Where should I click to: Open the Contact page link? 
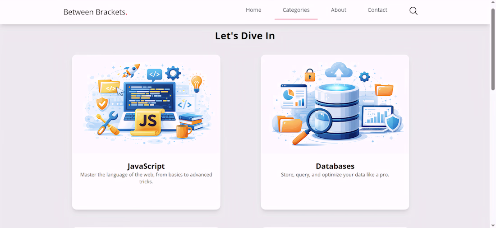(377, 10)
